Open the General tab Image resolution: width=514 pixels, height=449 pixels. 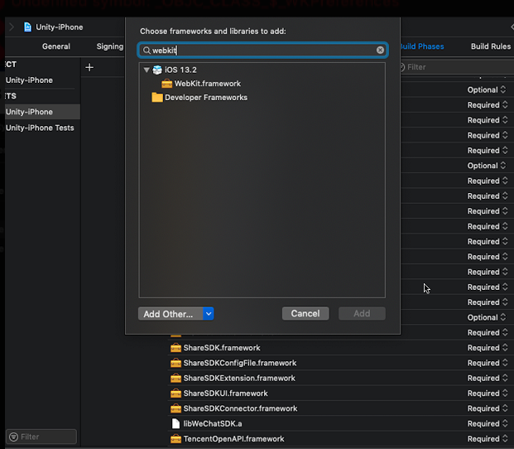click(x=56, y=46)
